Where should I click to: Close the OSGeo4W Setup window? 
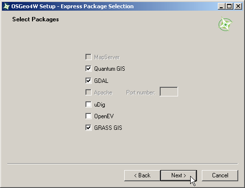238,6
